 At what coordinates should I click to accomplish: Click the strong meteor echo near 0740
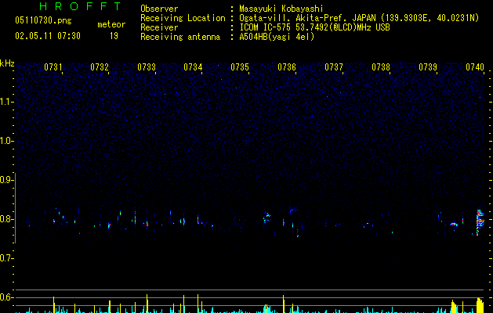point(480,222)
